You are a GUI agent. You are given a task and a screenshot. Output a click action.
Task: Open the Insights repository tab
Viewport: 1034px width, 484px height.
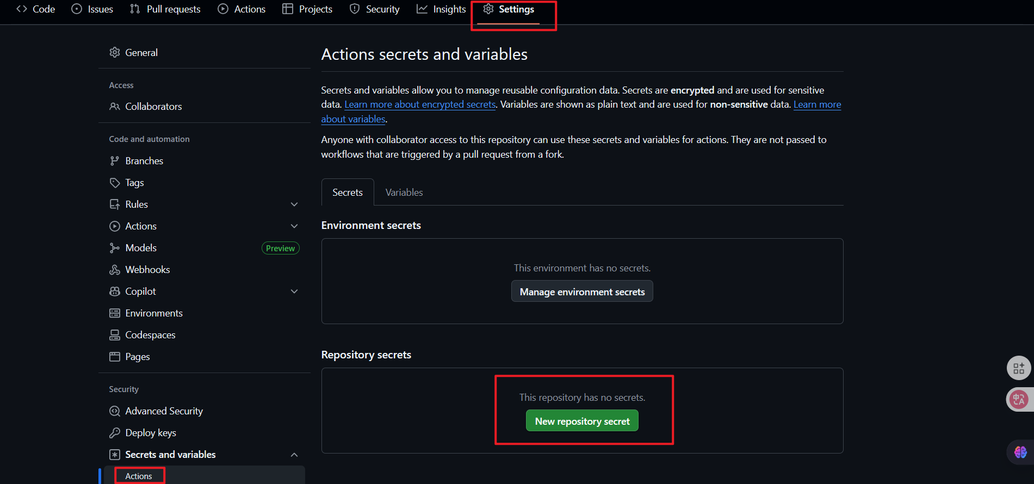441,9
